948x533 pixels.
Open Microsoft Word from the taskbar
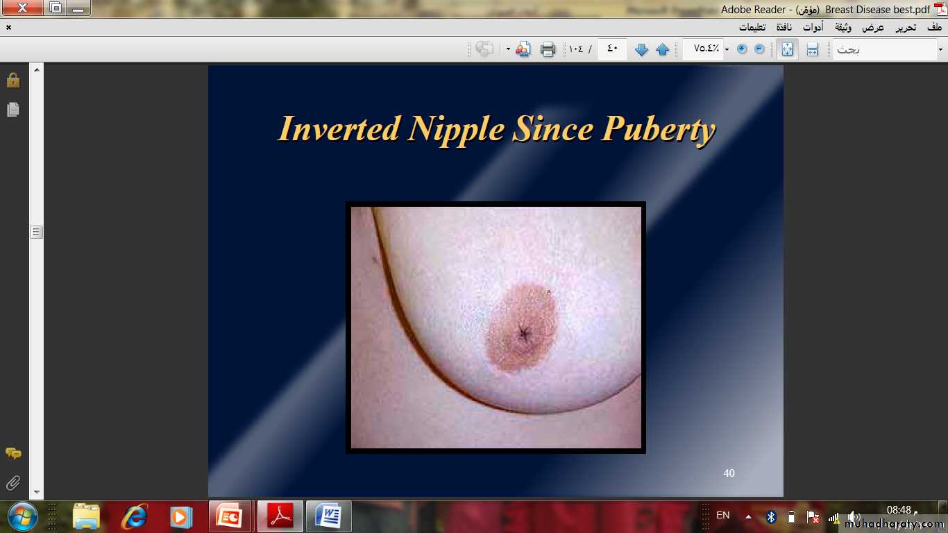pyautogui.click(x=328, y=517)
